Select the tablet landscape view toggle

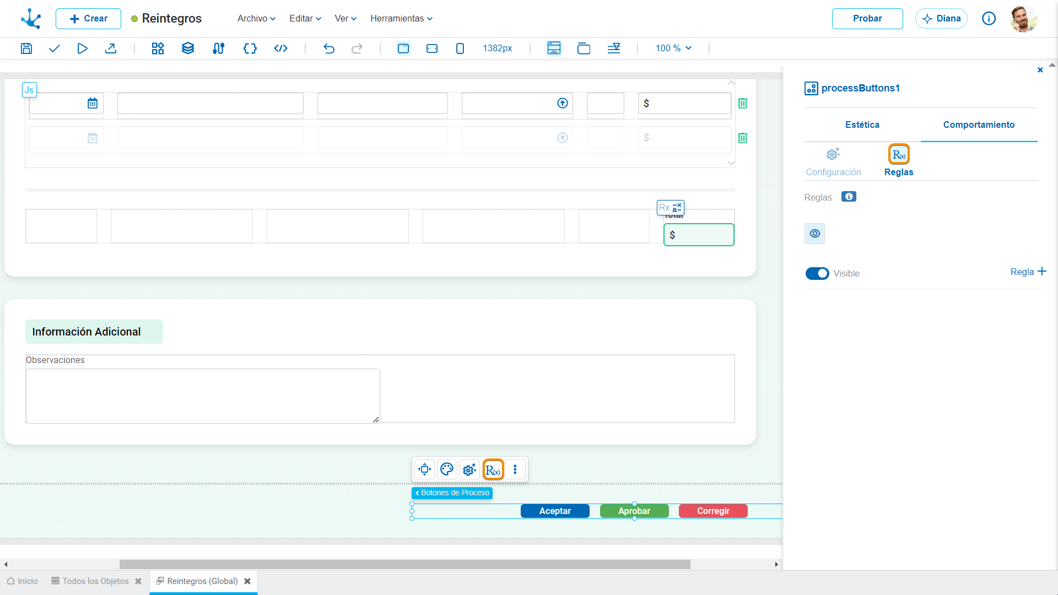[x=432, y=48]
